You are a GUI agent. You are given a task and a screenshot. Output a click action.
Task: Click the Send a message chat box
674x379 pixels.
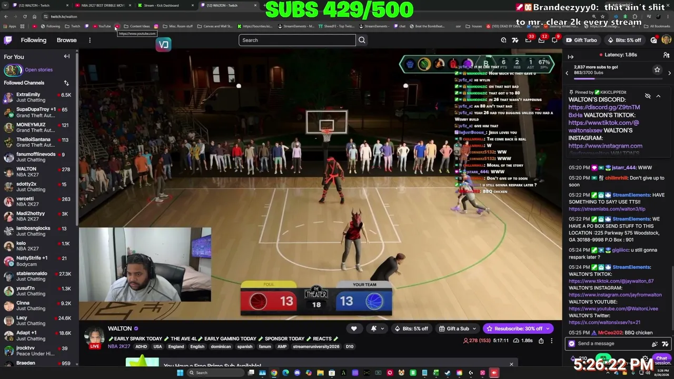click(612, 343)
